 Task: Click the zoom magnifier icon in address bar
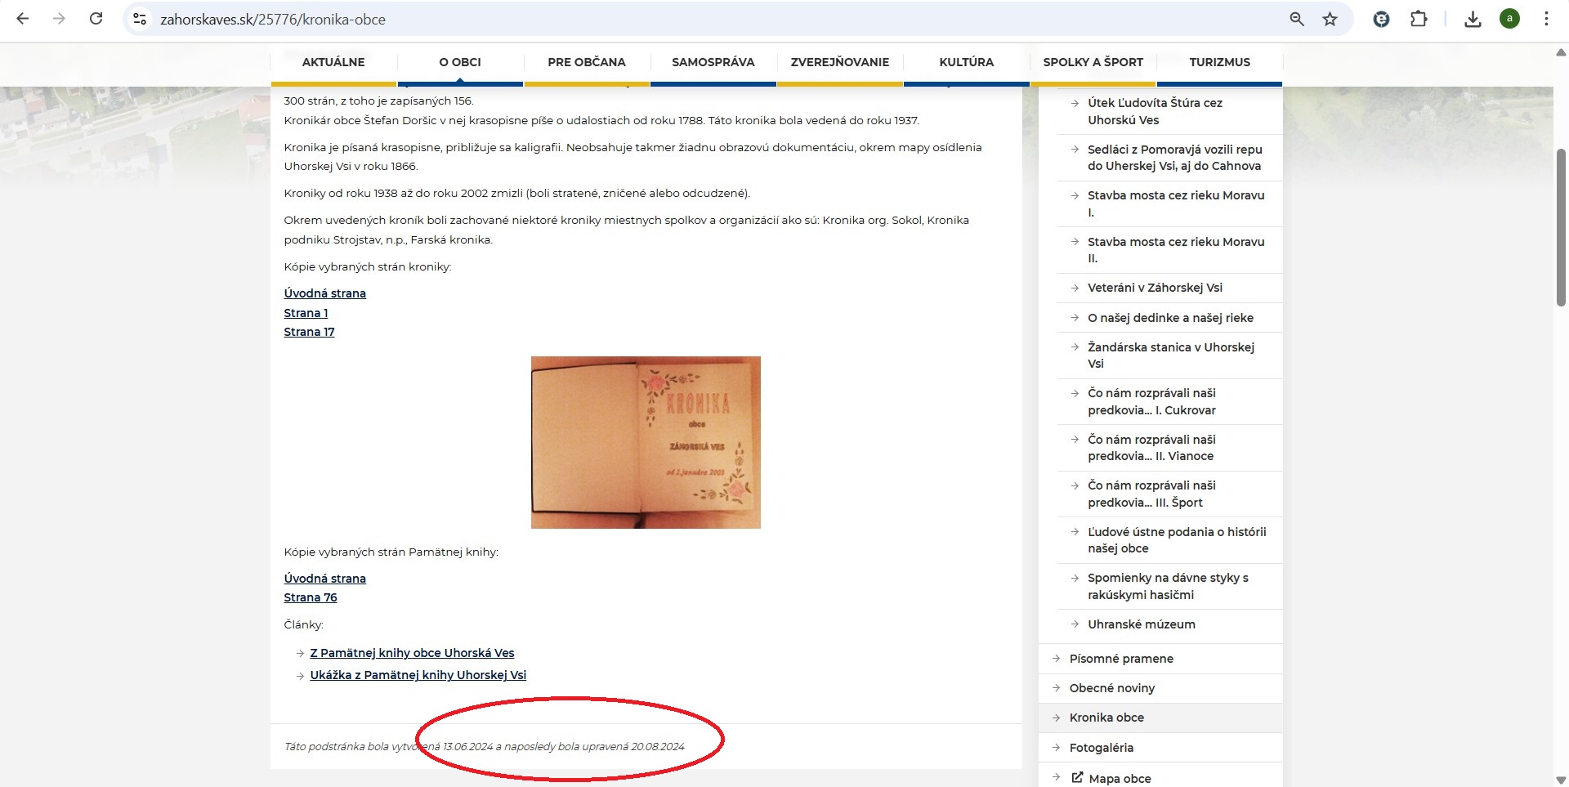1297,19
